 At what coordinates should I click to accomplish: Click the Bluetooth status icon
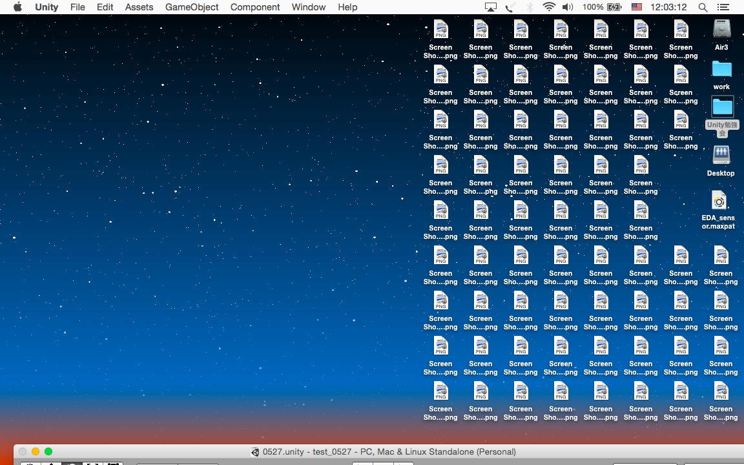pos(530,7)
